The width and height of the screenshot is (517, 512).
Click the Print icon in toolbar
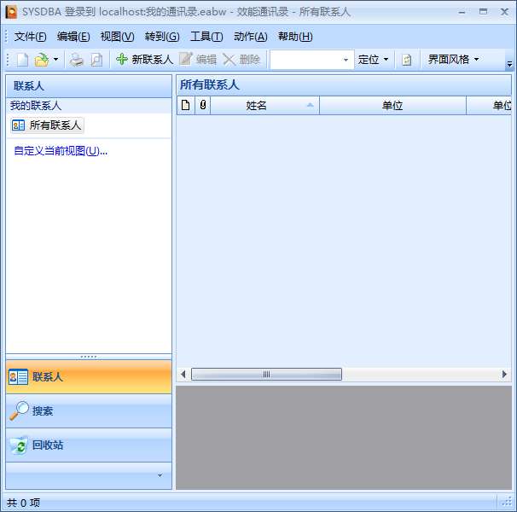click(x=76, y=60)
